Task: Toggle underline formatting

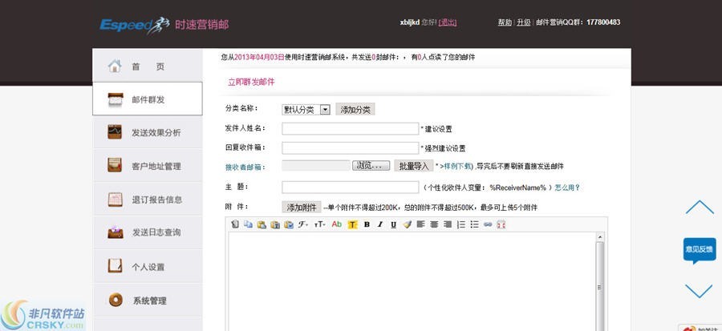Action: click(393, 224)
